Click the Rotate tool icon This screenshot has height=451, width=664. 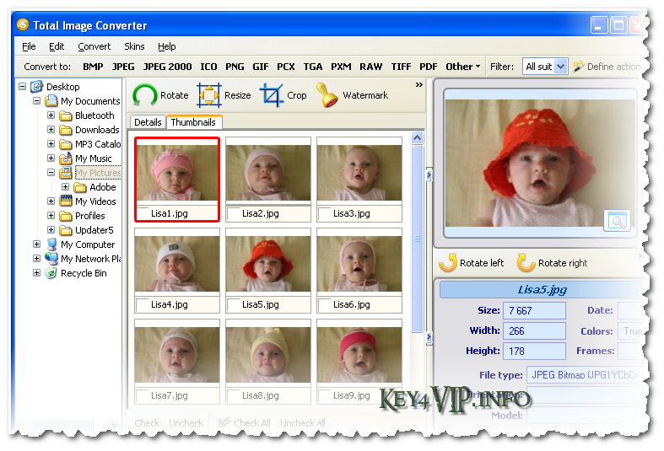(x=144, y=95)
